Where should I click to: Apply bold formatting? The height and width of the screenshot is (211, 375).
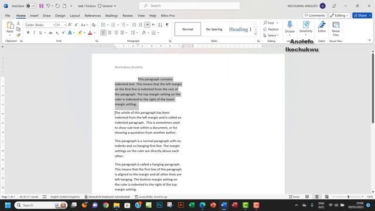tap(28, 33)
